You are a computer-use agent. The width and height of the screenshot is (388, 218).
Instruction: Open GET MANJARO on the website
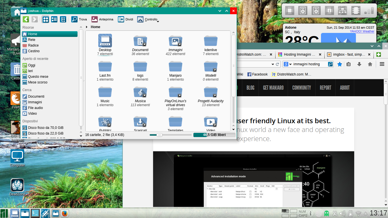[273, 88]
